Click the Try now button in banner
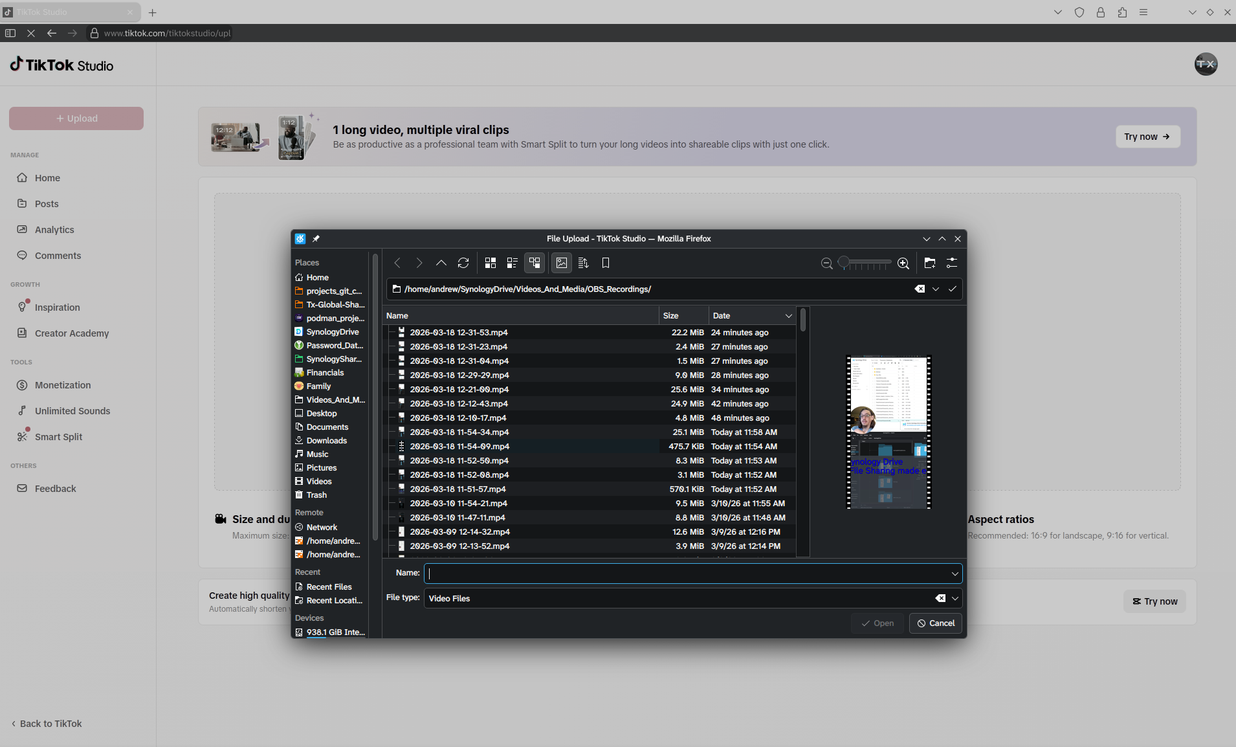Viewport: 1236px width, 747px height. tap(1147, 137)
